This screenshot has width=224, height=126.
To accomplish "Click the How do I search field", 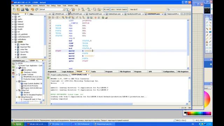I will click(x=144, y=9).
